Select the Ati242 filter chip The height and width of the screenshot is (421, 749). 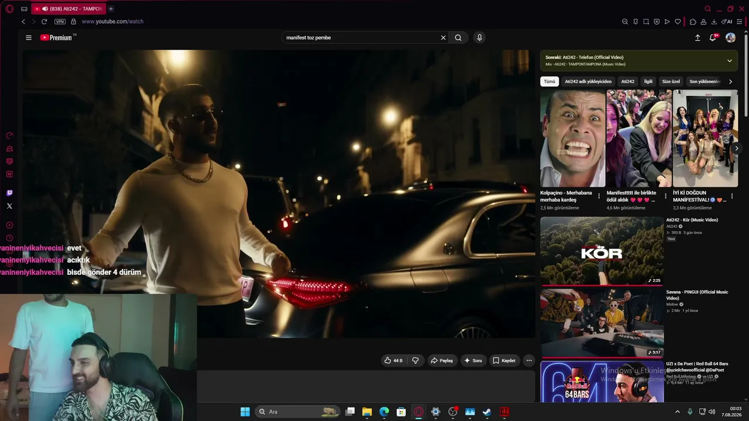tap(628, 81)
